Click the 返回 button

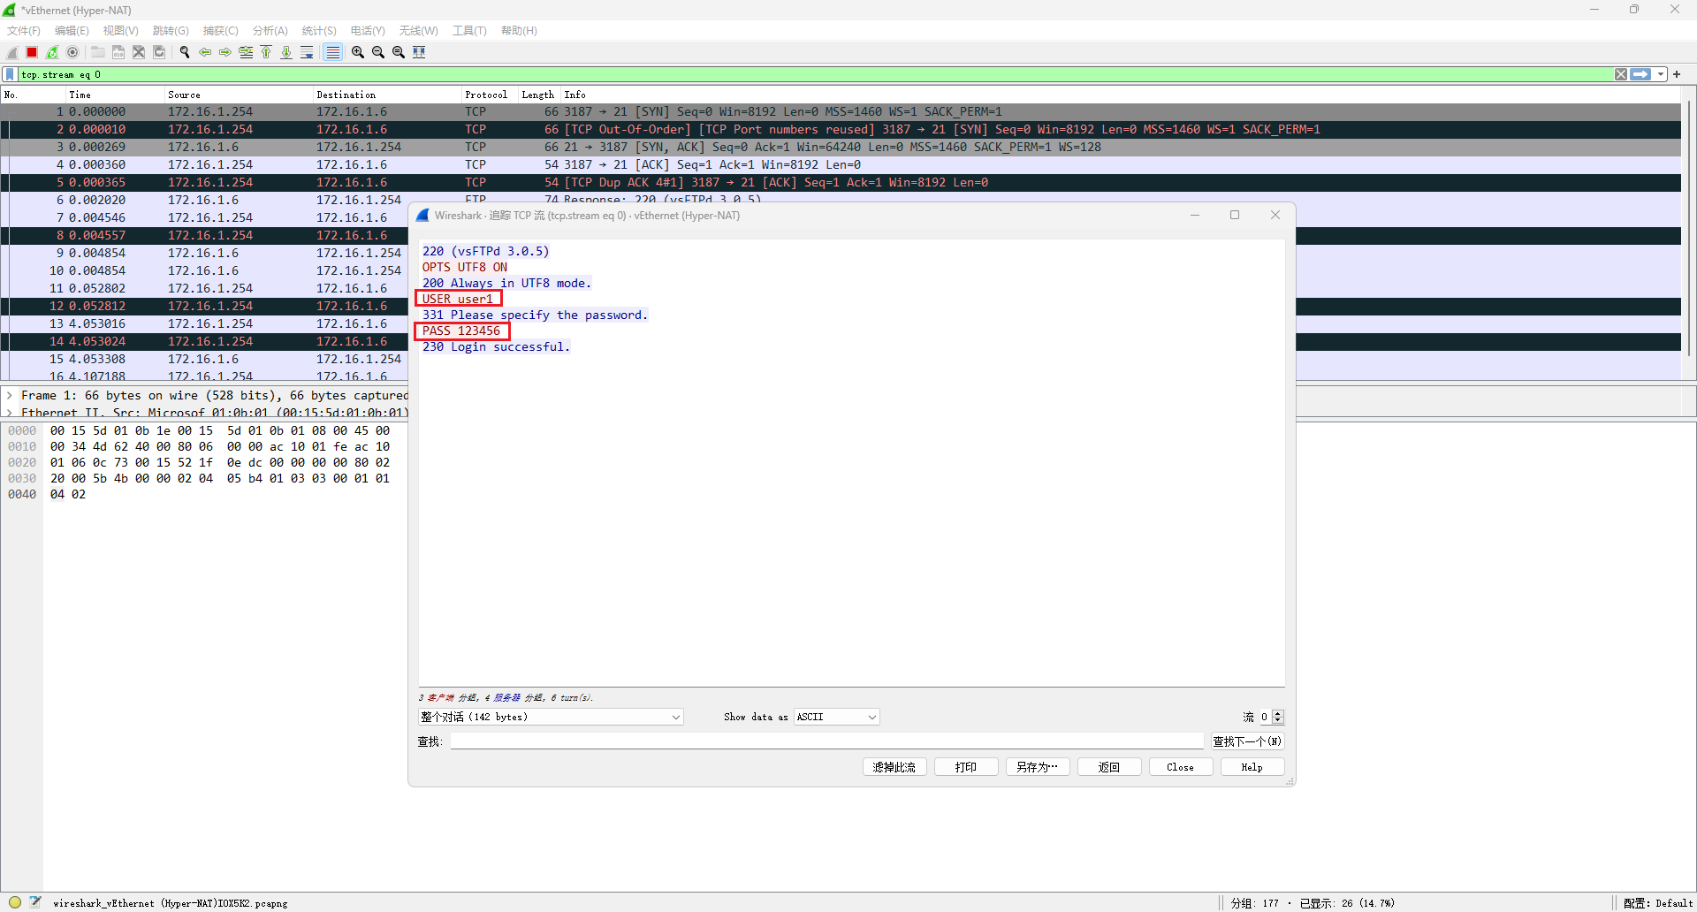tap(1109, 767)
